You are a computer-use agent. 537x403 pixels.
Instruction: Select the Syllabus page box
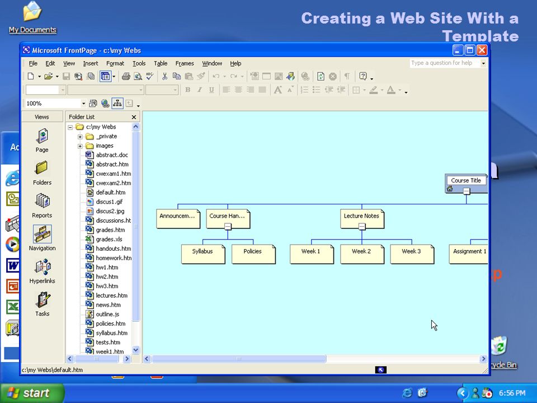(x=203, y=254)
